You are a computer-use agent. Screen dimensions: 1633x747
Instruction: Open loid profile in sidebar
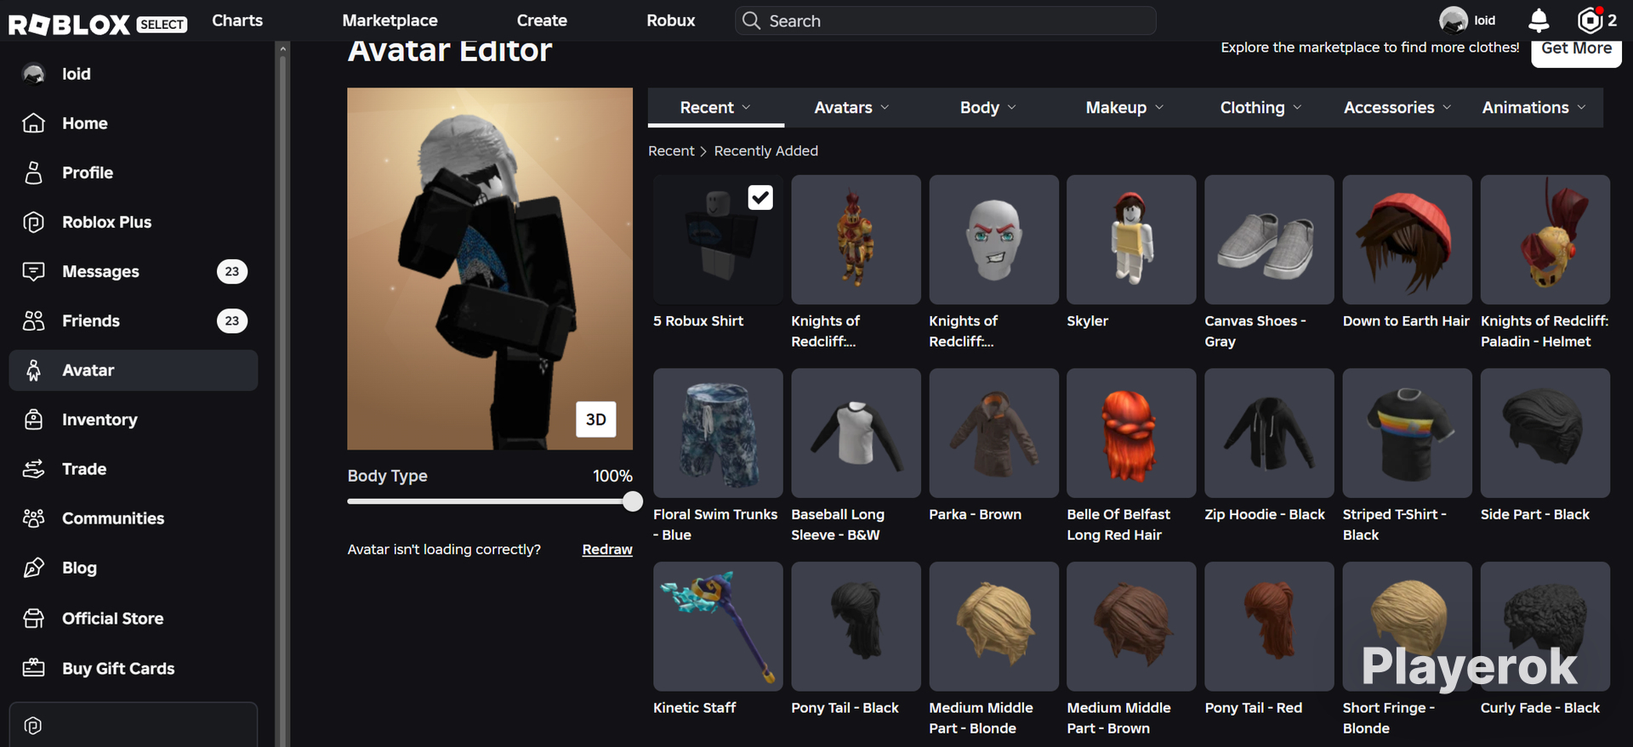[134, 74]
